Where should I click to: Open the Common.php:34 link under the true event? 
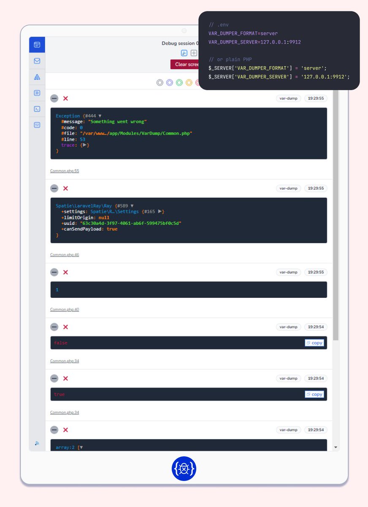(65, 413)
